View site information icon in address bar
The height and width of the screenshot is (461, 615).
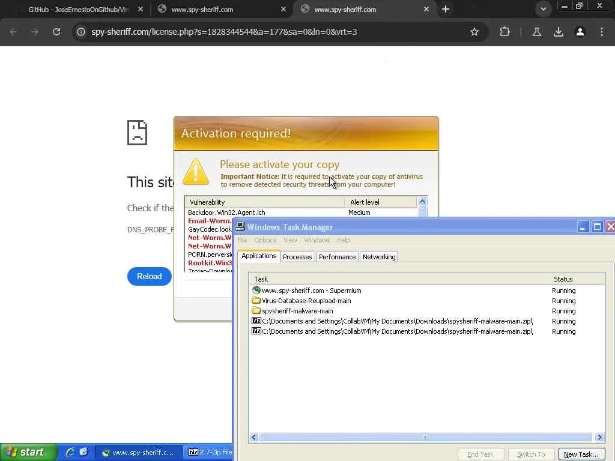coord(81,32)
